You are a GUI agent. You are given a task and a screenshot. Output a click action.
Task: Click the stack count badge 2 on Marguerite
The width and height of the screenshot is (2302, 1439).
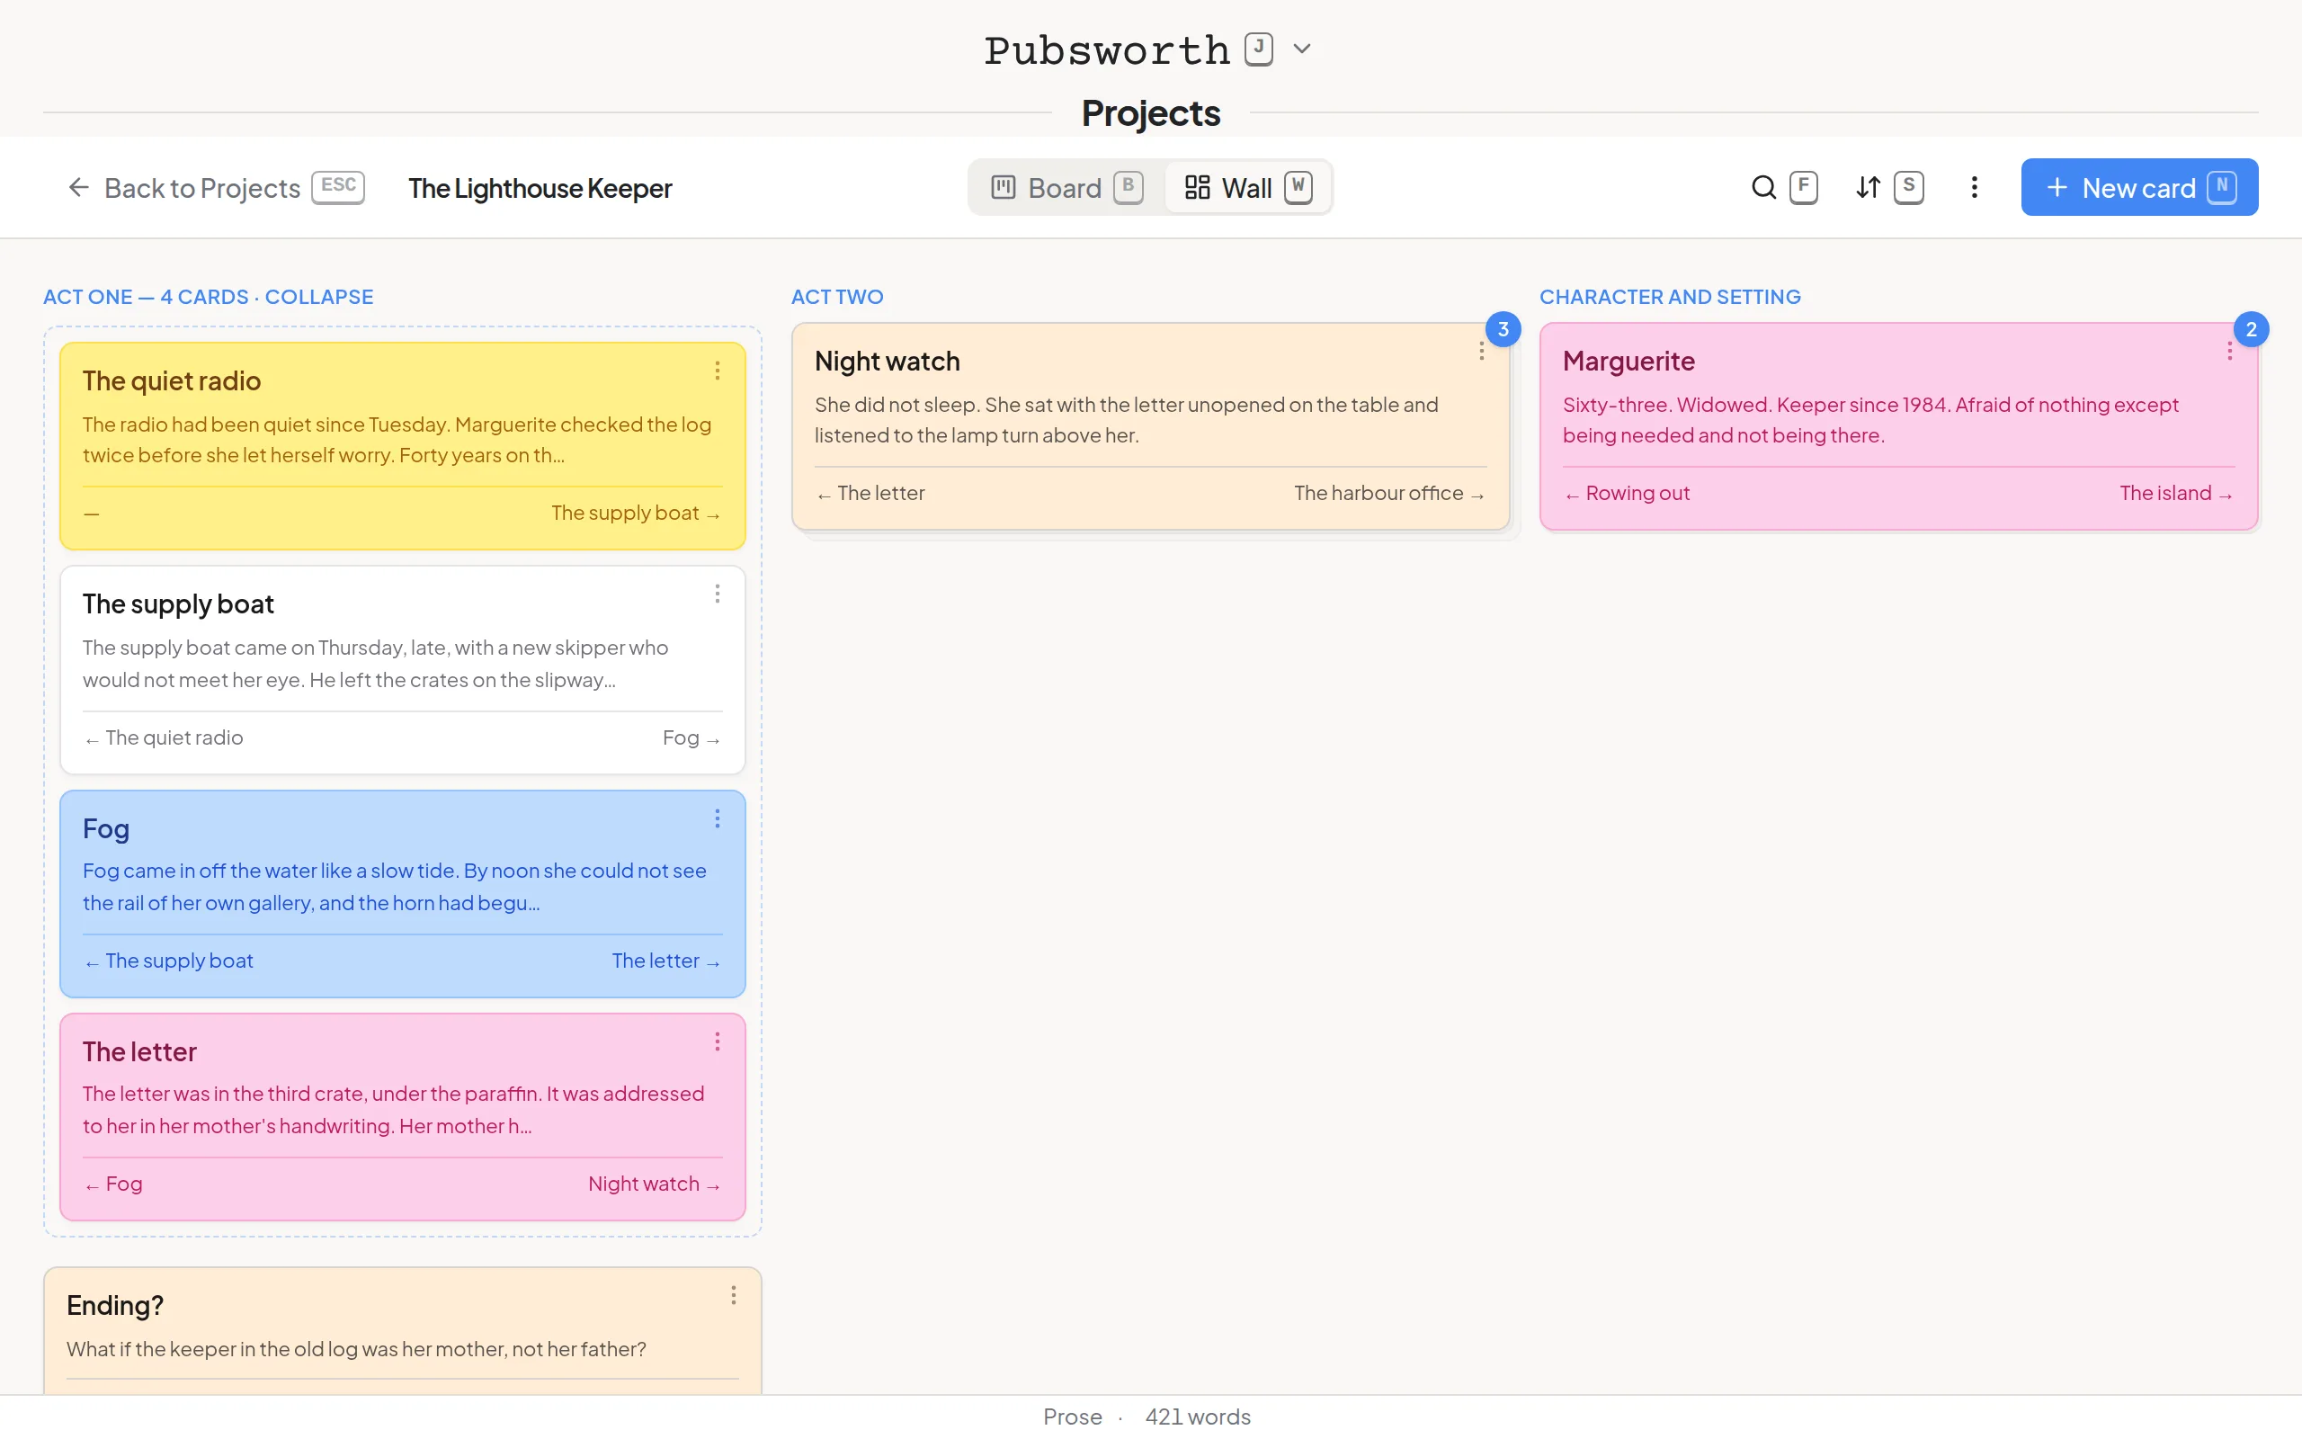[x=2251, y=329]
